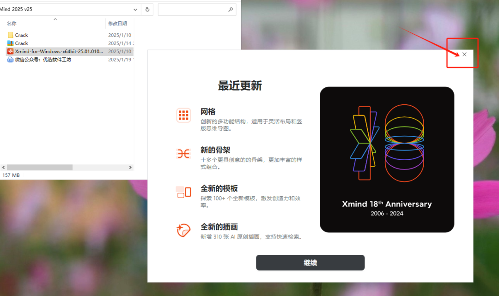Image resolution: width=499 pixels, height=296 pixels.
Task: Click the left arrow of Explorer's horizontal scrollbar
Action: point(3,167)
